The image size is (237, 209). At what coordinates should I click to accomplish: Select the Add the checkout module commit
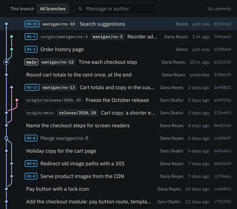pos(89,202)
